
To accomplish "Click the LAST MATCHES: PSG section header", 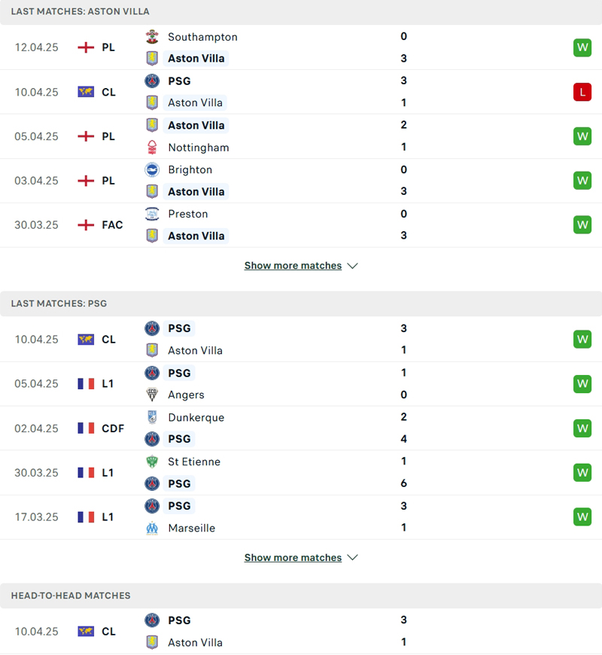I will click(60, 303).
